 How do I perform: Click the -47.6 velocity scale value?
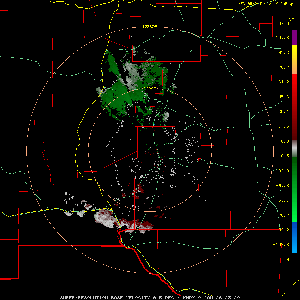282,186
